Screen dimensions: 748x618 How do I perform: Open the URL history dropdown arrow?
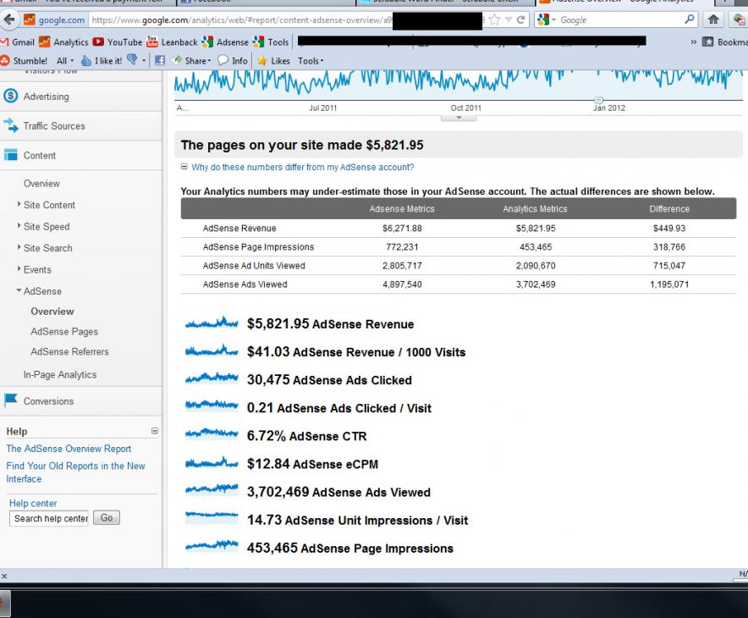(509, 19)
